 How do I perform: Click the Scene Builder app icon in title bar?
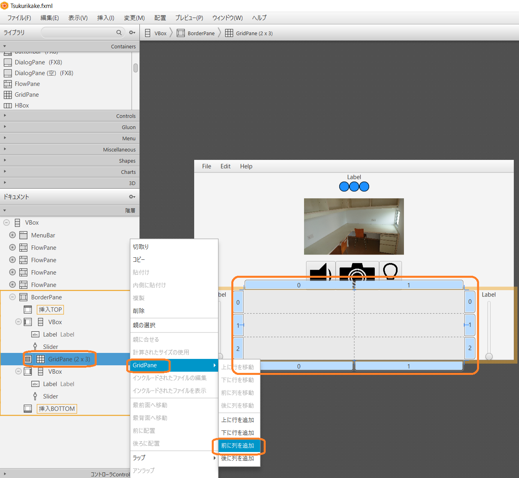(4, 6)
